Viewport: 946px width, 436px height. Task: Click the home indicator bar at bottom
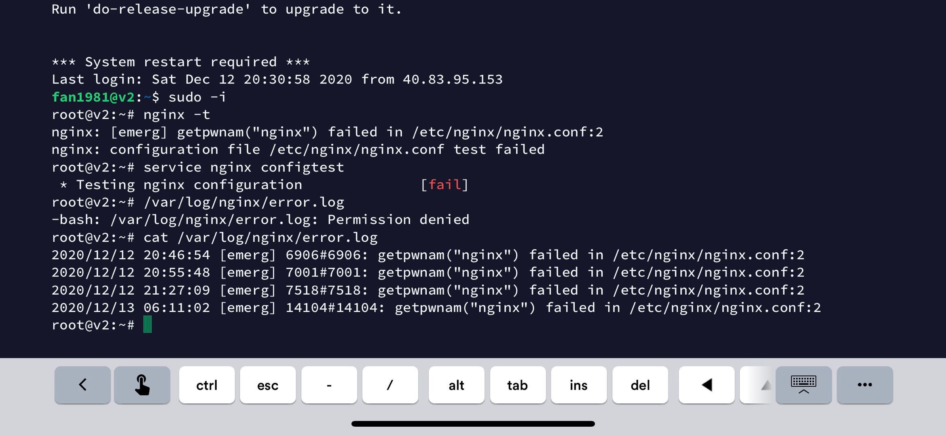pos(473,423)
